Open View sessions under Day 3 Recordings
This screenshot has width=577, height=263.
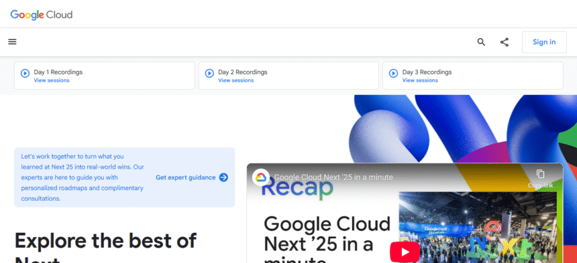click(x=420, y=80)
